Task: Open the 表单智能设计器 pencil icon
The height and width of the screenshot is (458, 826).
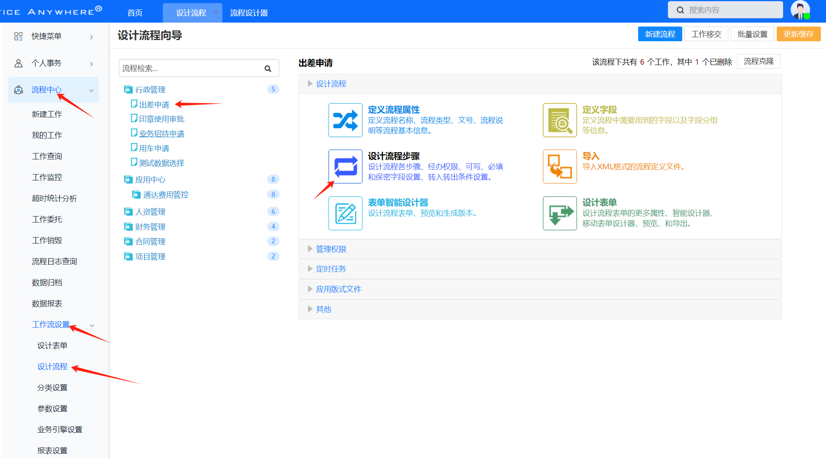Action: (345, 213)
